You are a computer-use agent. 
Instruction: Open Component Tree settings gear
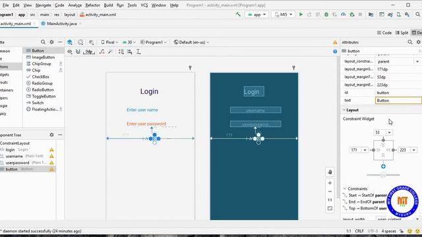tap(51, 134)
